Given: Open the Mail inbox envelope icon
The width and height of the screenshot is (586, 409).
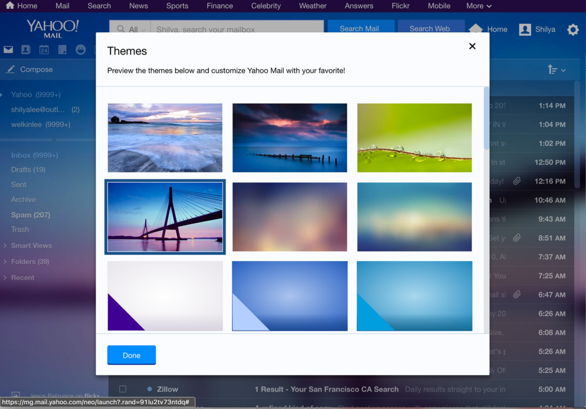Looking at the screenshot, I should [8, 50].
